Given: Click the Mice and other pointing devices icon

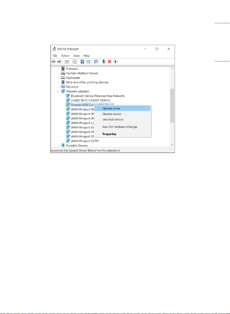Looking at the screenshot, I should tap(63, 82).
